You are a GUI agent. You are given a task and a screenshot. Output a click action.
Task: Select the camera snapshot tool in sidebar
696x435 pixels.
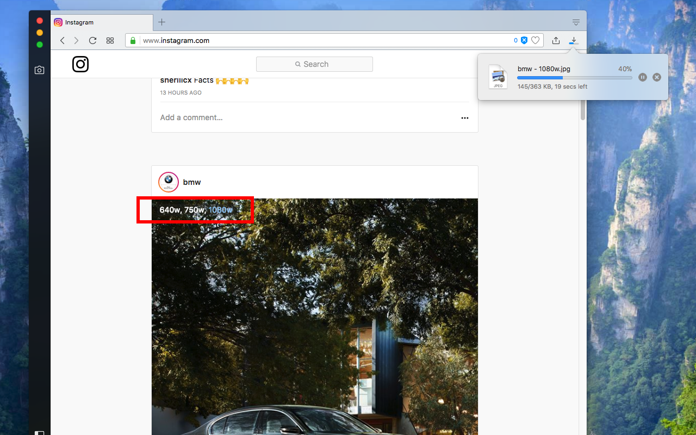pos(39,70)
